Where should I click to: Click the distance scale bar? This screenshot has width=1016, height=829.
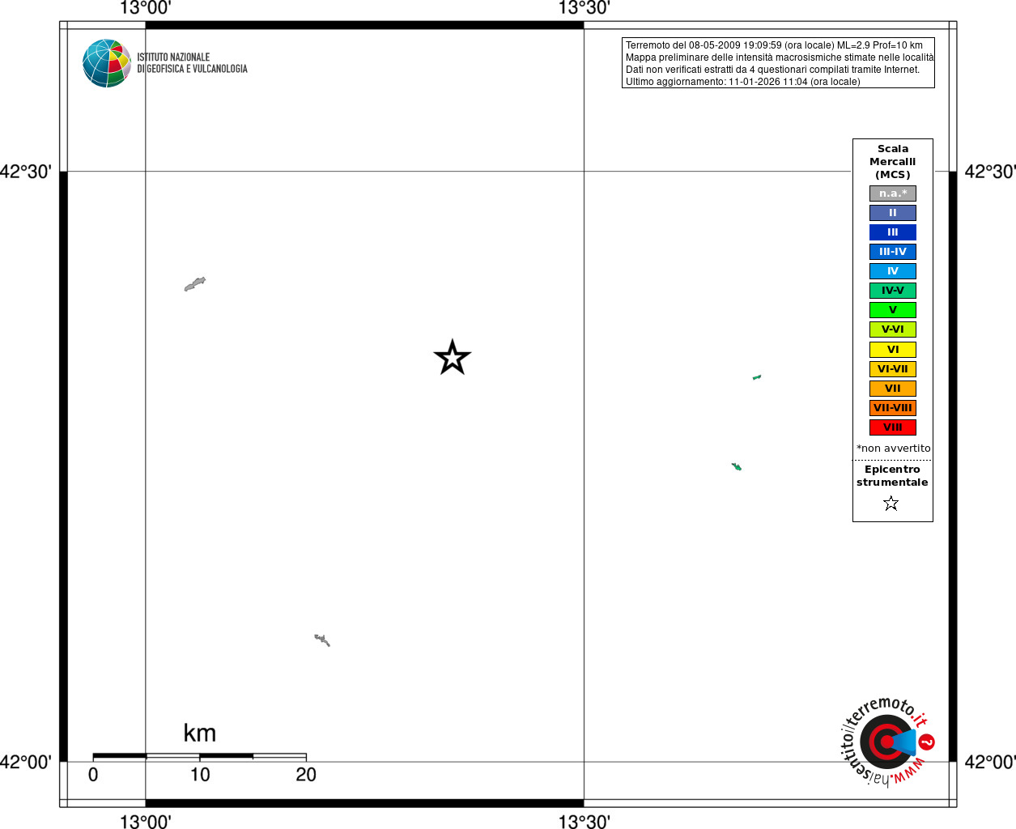pyautogui.click(x=200, y=756)
